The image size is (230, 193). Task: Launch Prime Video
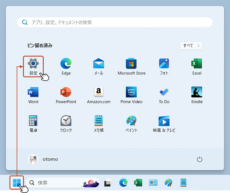coord(131,95)
